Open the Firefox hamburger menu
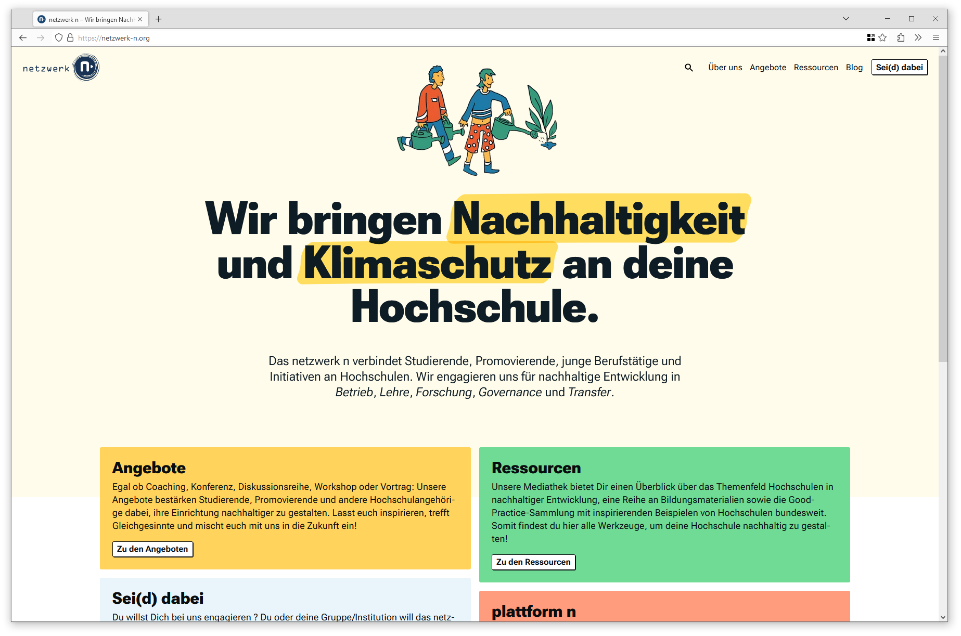This screenshot has height=636, width=961. [x=936, y=37]
